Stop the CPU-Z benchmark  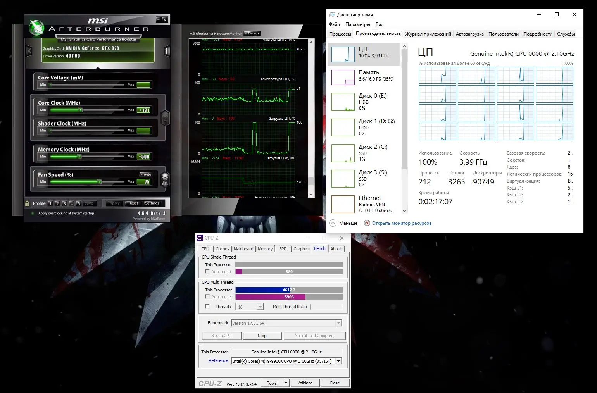(262, 336)
